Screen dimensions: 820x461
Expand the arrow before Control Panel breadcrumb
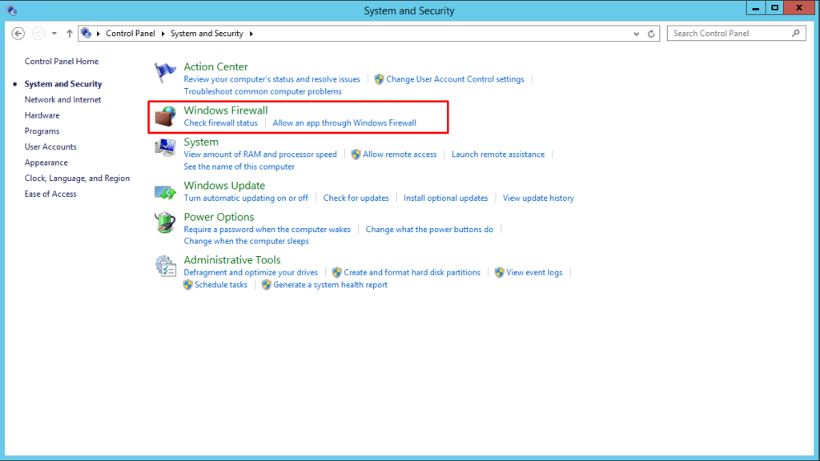tap(98, 34)
